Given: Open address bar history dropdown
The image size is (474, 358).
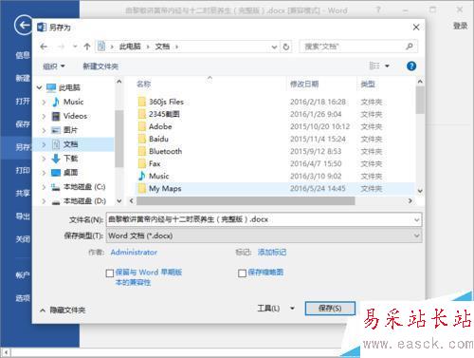Looking at the screenshot, I should pyautogui.click(x=274, y=47).
